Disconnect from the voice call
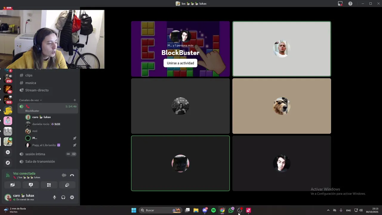382x215 pixels. [x=72, y=175]
